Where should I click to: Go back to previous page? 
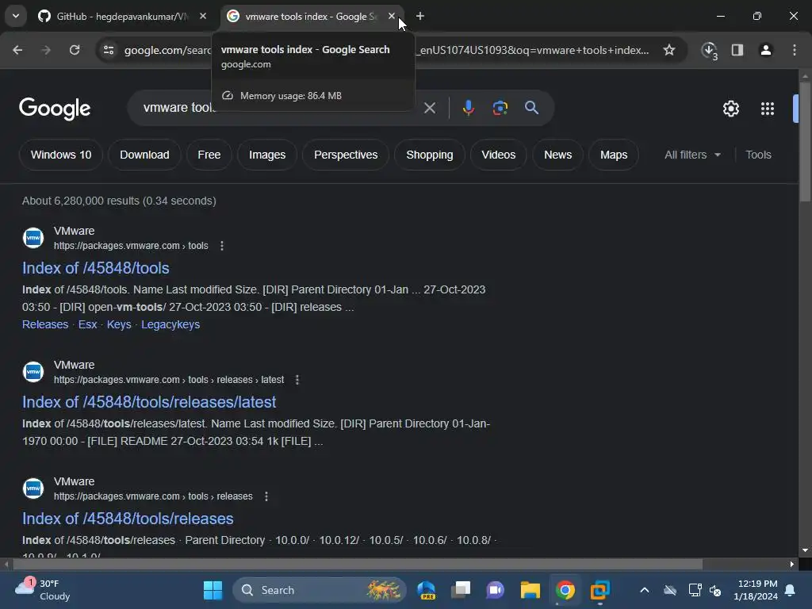click(17, 50)
